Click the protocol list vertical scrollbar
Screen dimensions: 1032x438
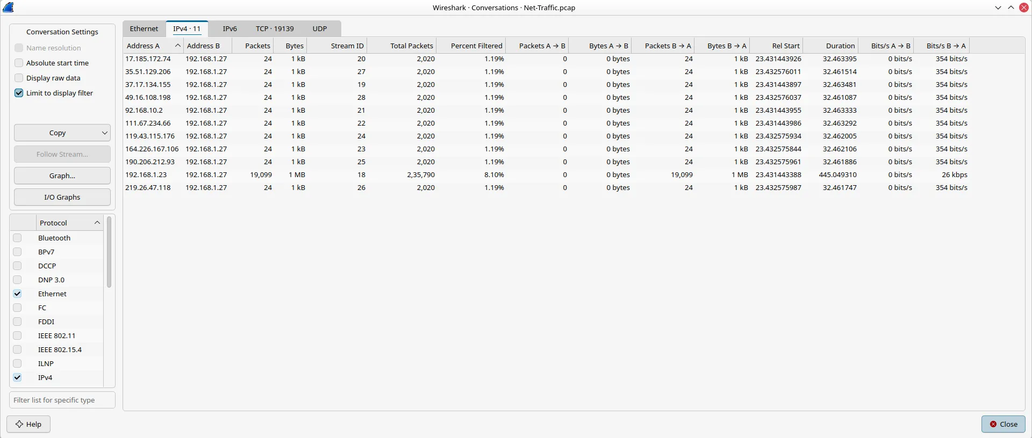(109, 252)
